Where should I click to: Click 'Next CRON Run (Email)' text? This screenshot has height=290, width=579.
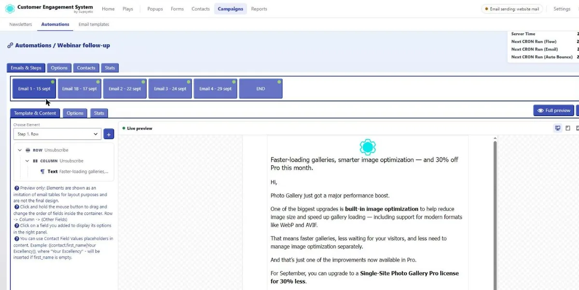(x=535, y=49)
